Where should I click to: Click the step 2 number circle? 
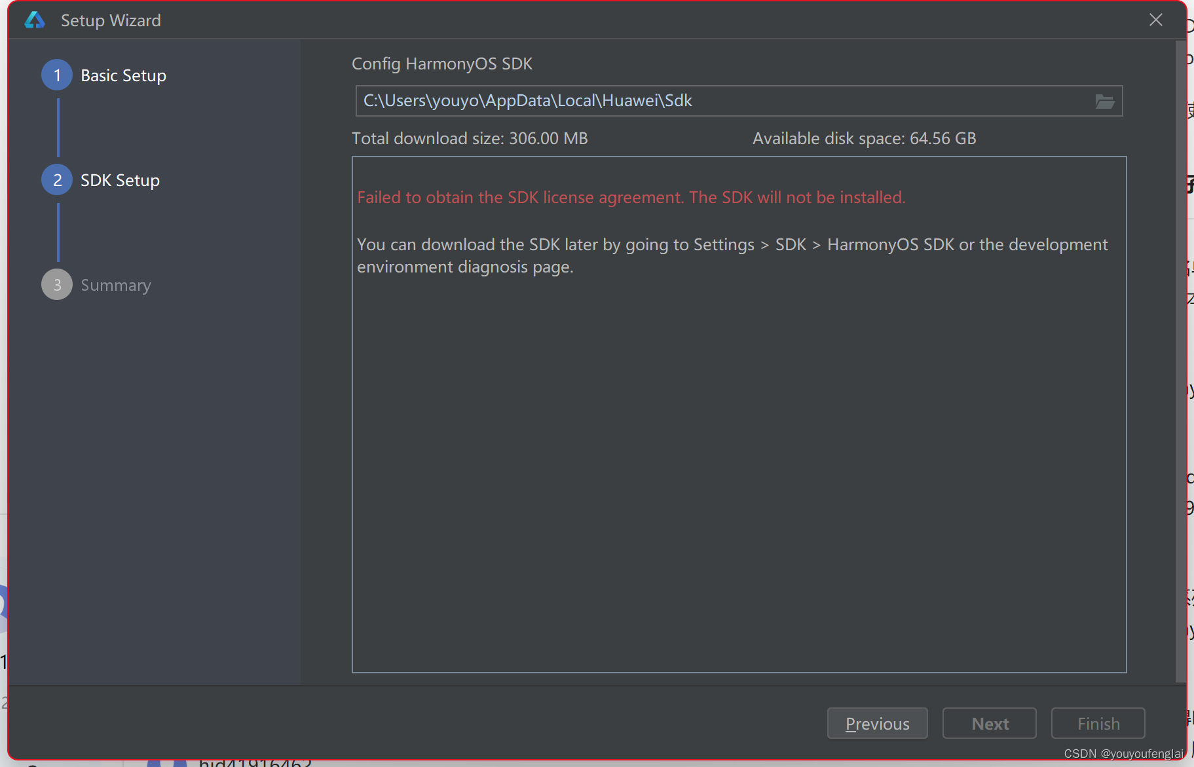(57, 180)
